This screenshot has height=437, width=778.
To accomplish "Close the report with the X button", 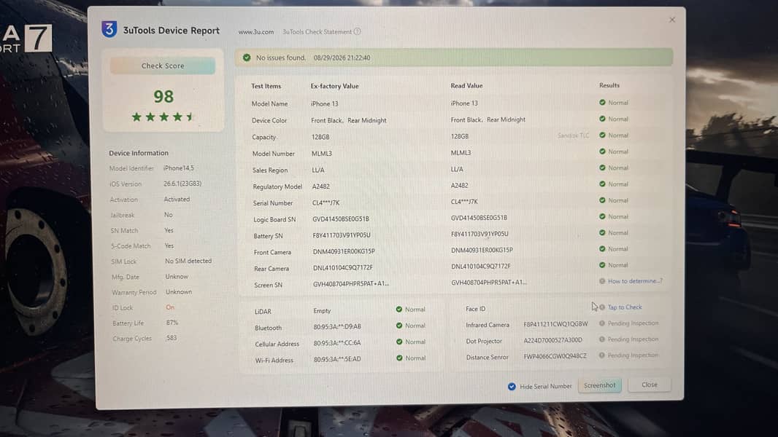I will click(x=672, y=20).
